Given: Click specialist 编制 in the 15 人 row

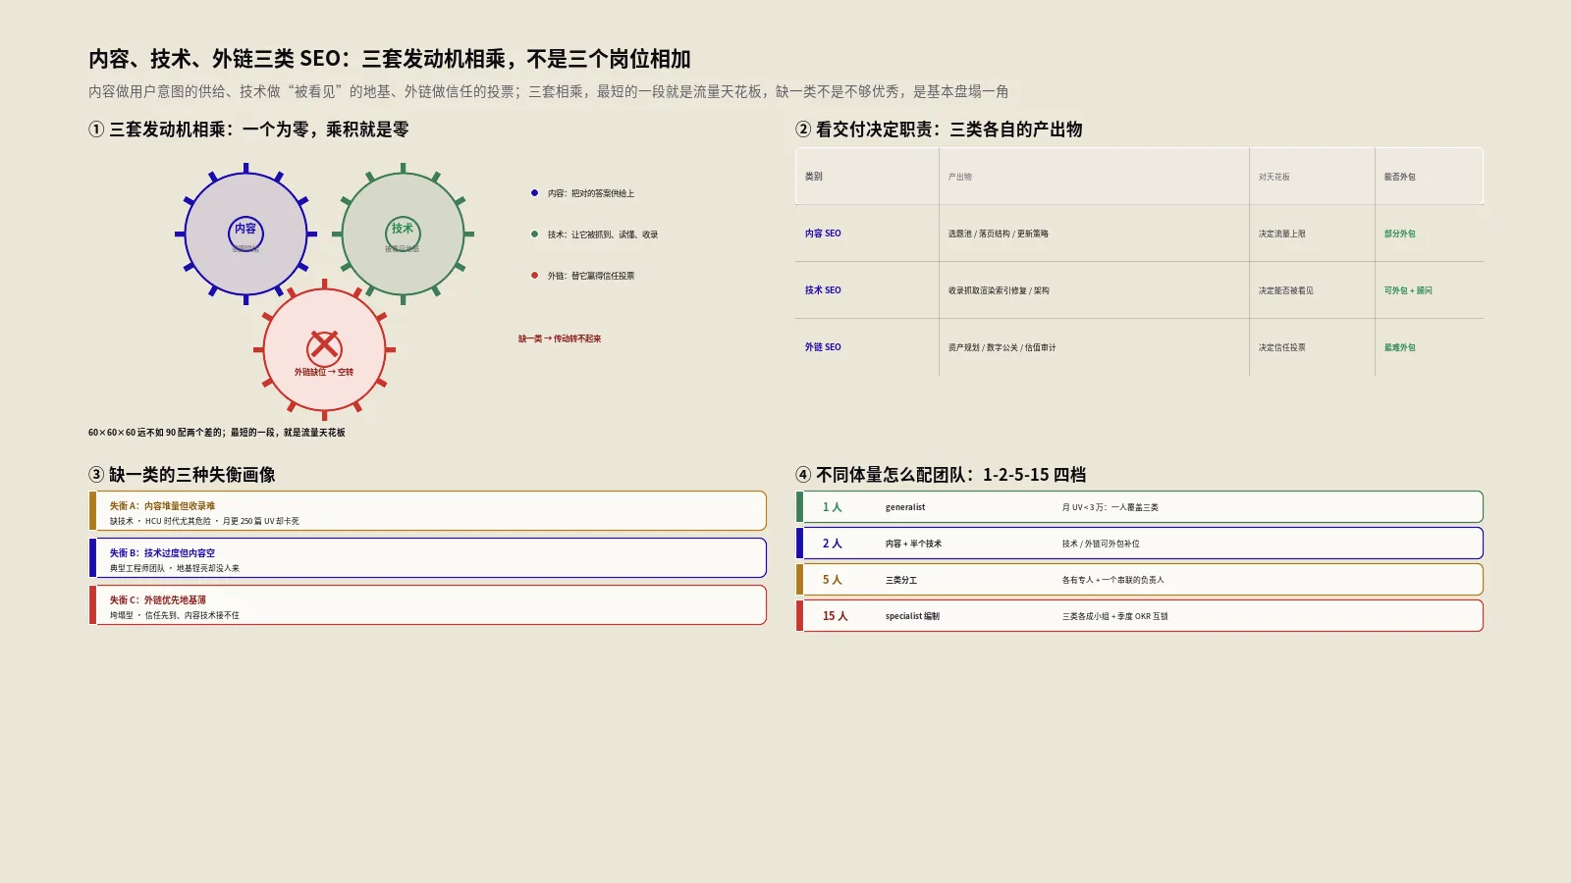Looking at the screenshot, I should [912, 616].
